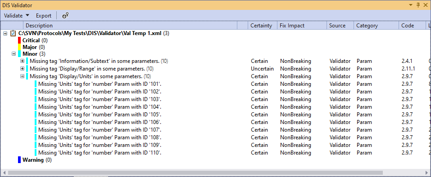
Task: Expand Missing tag 'Information/Subtext' results
Action: coord(22,61)
